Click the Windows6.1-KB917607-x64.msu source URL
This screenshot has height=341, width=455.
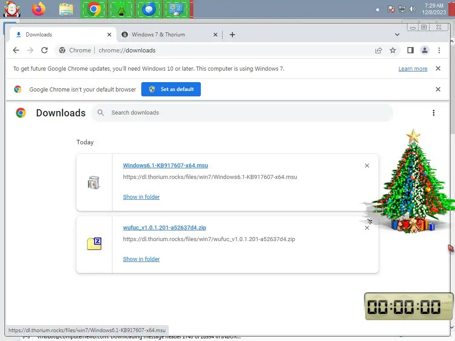[x=210, y=177]
